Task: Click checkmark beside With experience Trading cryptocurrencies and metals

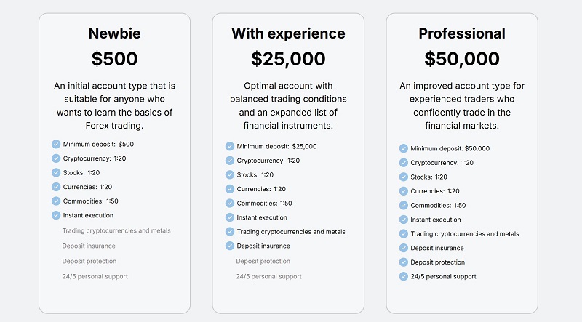Action: coord(230,231)
